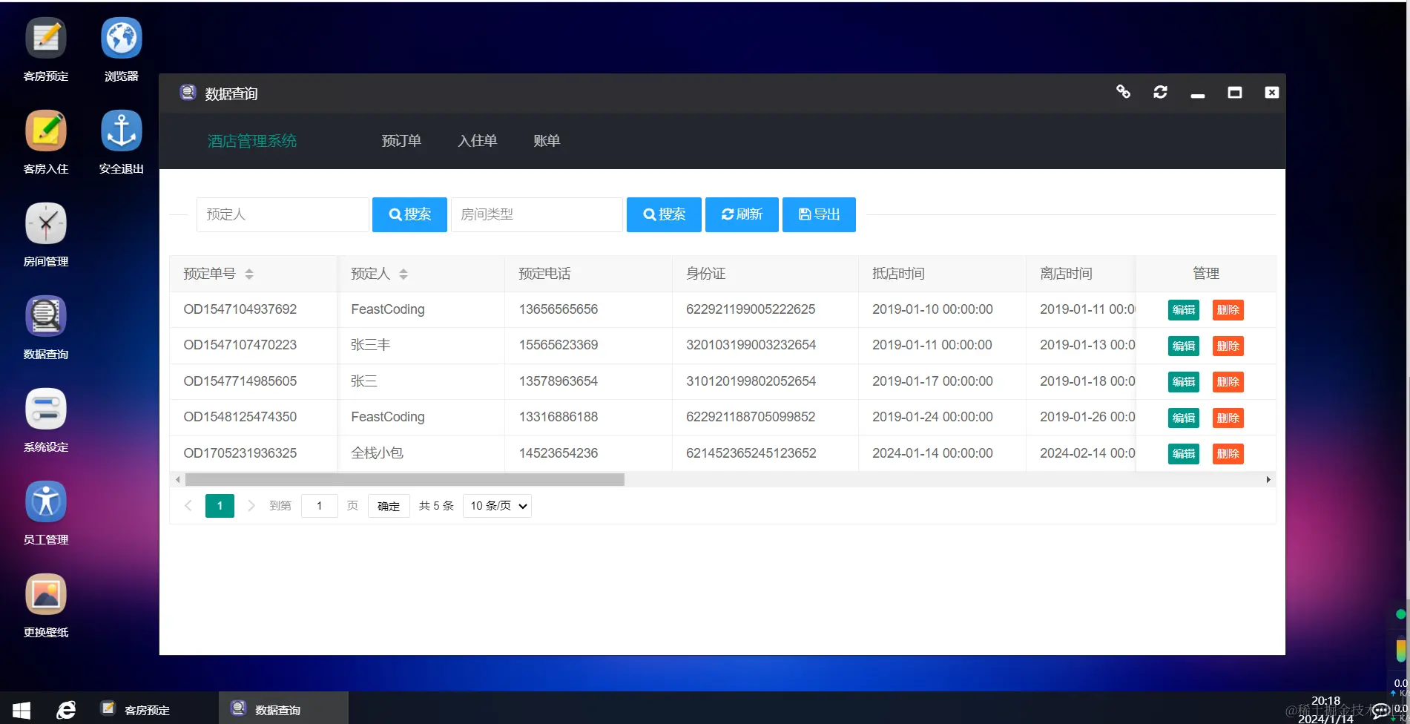Open the Windows start menu

[x=22, y=711]
